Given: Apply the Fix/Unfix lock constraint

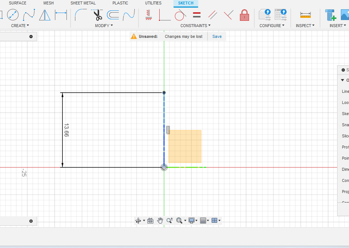Looking at the screenshot, I should point(244,15).
